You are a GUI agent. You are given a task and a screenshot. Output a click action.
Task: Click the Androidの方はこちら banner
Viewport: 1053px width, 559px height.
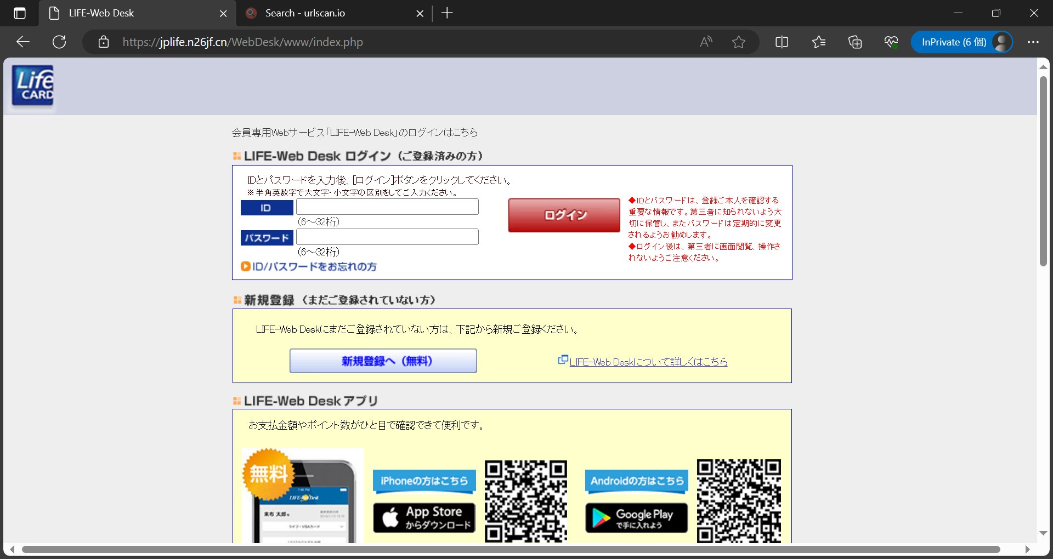tap(636, 481)
